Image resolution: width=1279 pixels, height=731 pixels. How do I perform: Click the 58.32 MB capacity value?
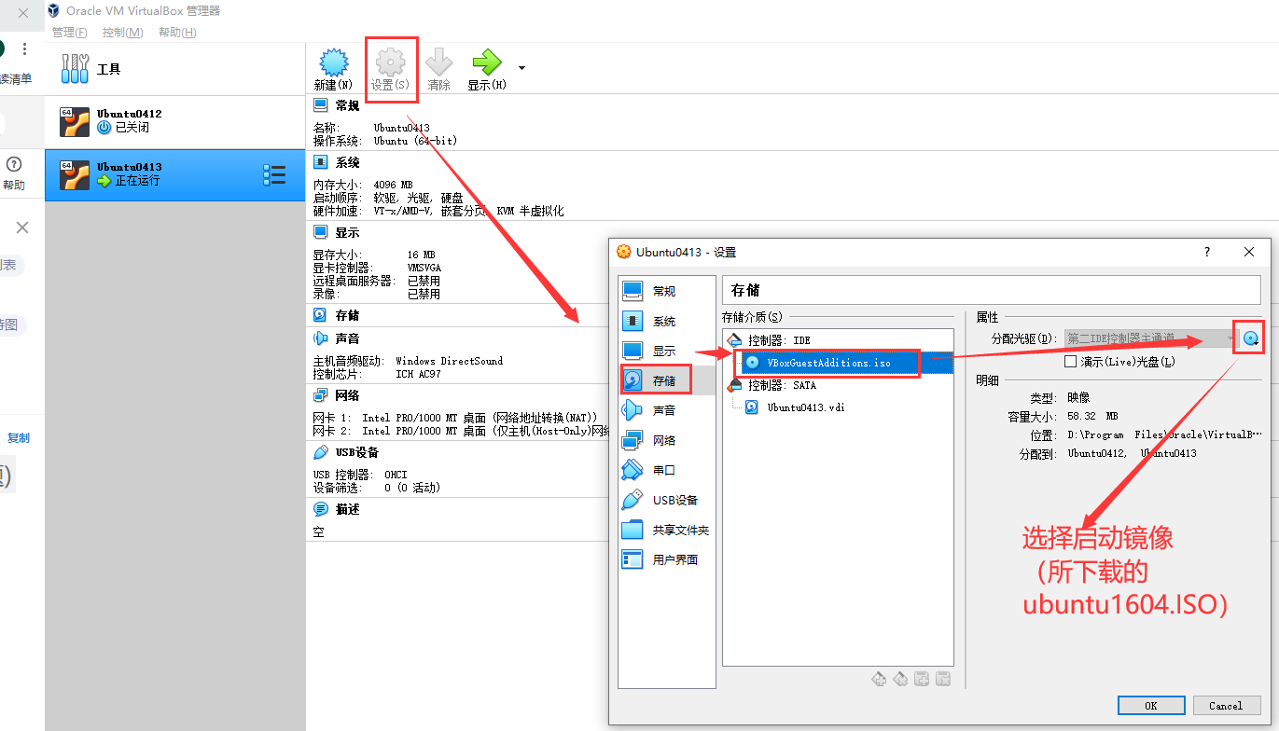click(1092, 416)
